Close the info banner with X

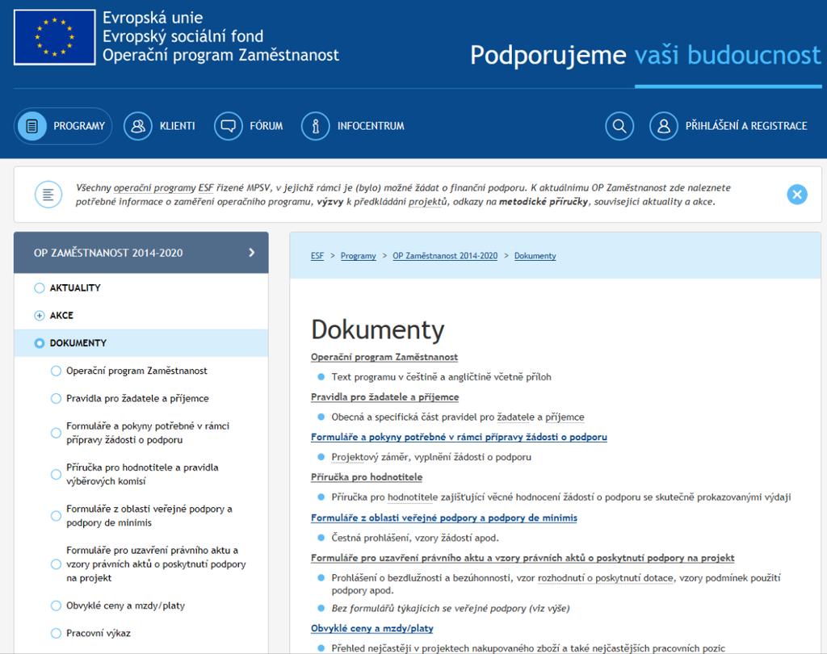(797, 195)
